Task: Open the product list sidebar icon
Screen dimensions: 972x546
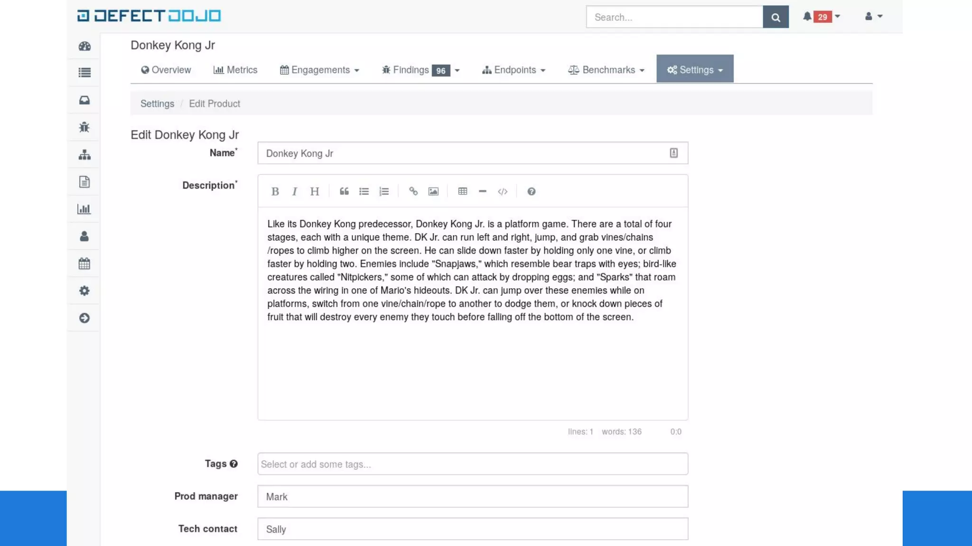Action: click(84, 73)
